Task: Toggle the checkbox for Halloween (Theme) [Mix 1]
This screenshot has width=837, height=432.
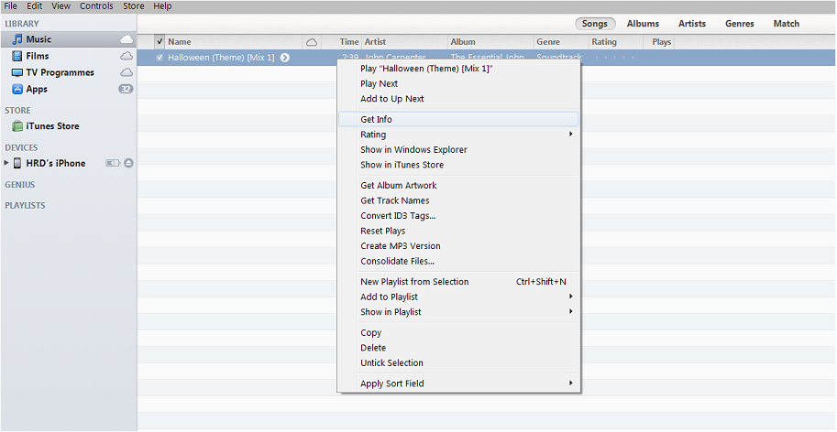Action: [x=160, y=58]
